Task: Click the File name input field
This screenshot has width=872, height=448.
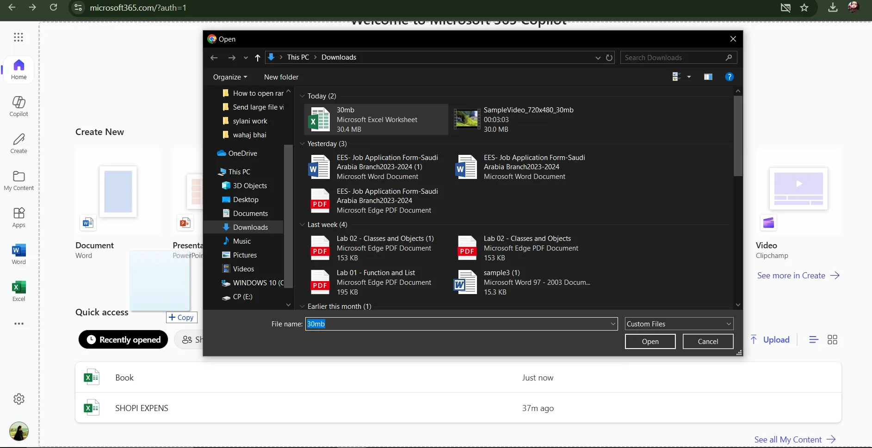Action: tap(461, 324)
